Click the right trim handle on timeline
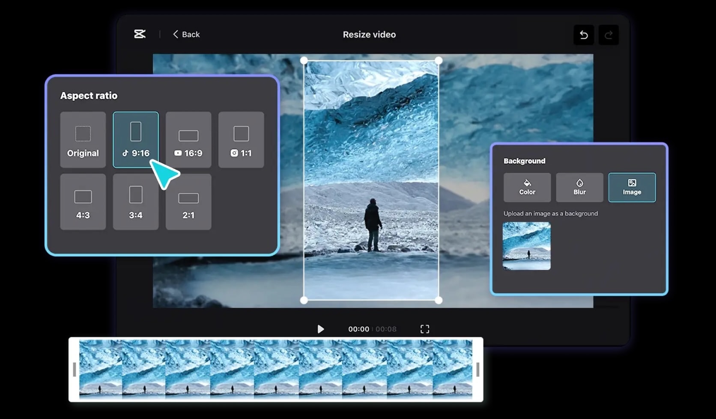This screenshot has height=419, width=716. pos(477,369)
